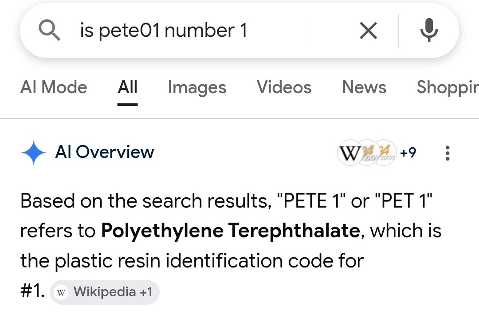479x322 pixels.
Task: Click the All tab to stay on all results
Action: pos(127,87)
